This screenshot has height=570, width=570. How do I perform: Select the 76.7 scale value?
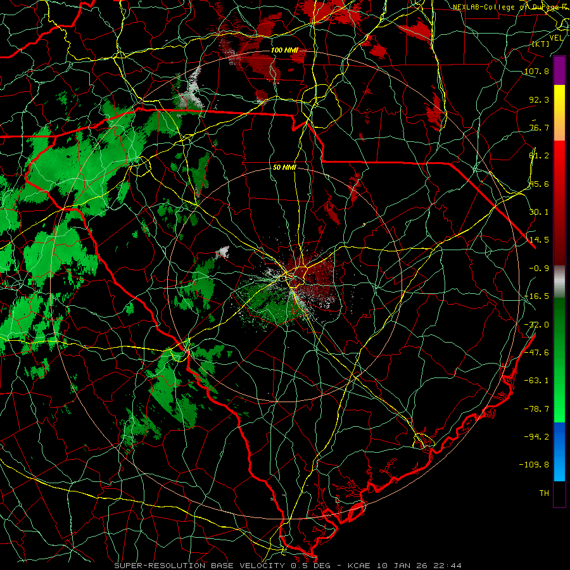(539, 127)
